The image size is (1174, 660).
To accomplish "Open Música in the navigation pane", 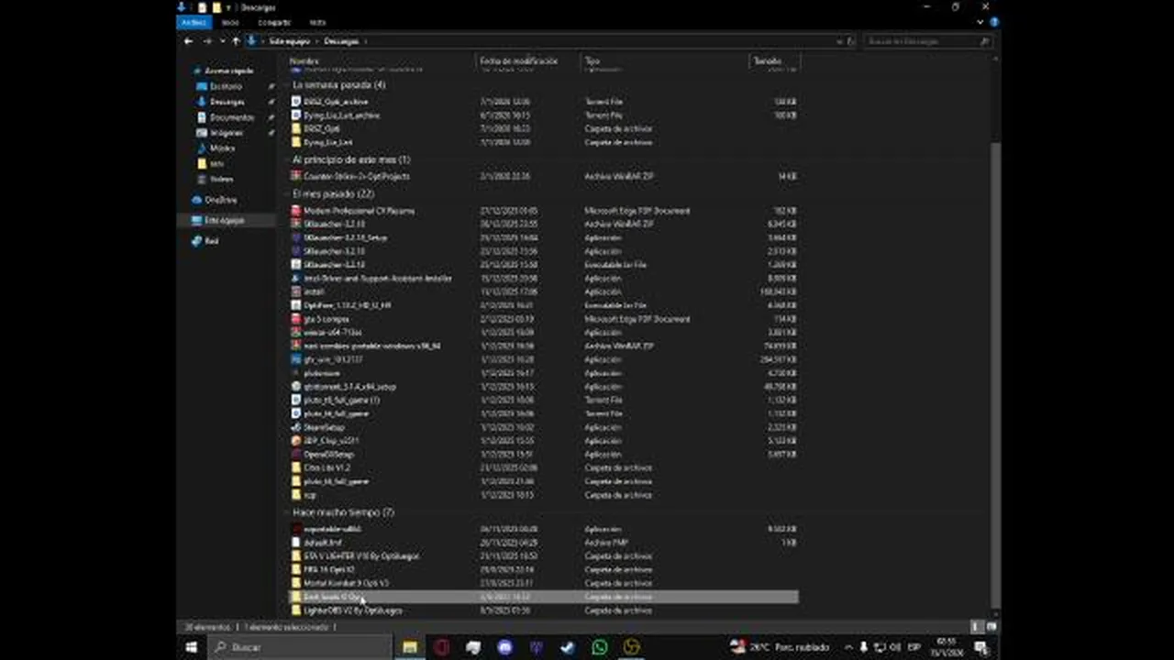I will click(x=222, y=148).
